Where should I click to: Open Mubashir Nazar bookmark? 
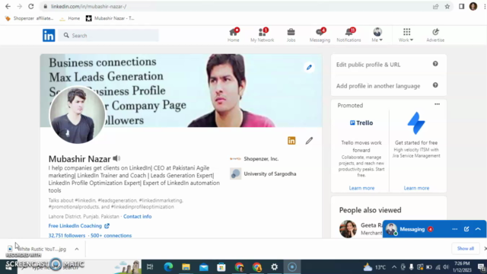pyautogui.click(x=110, y=18)
